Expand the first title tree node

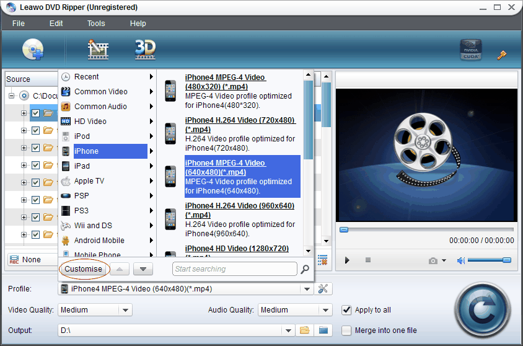click(x=24, y=113)
